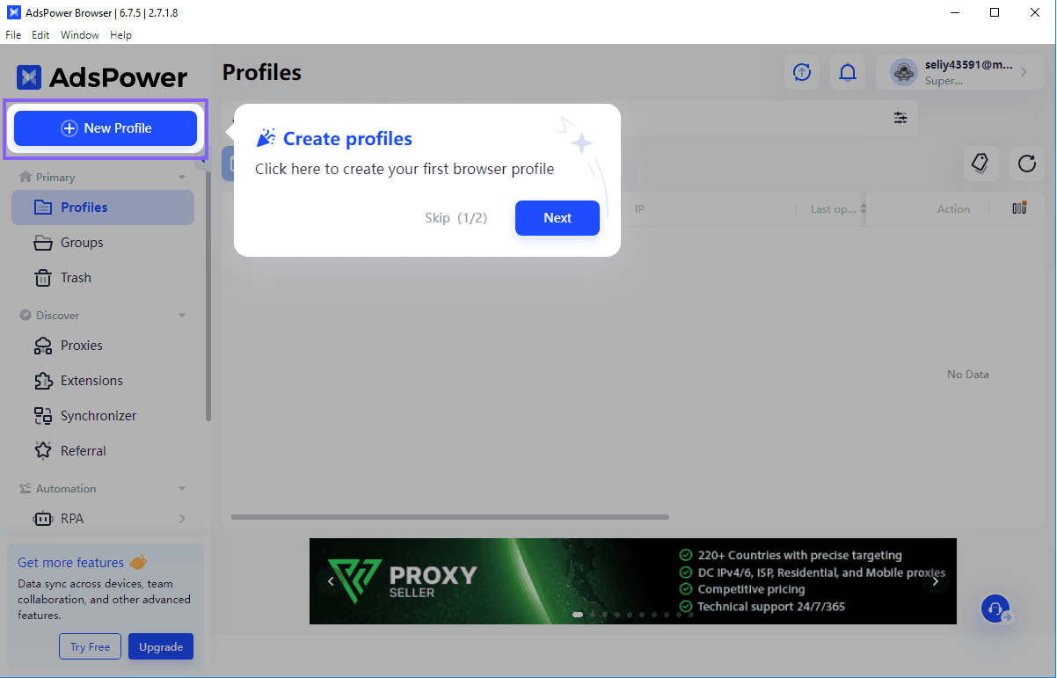1057x678 pixels.
Task: Collapse the Primary section
Action: point(182,177)
